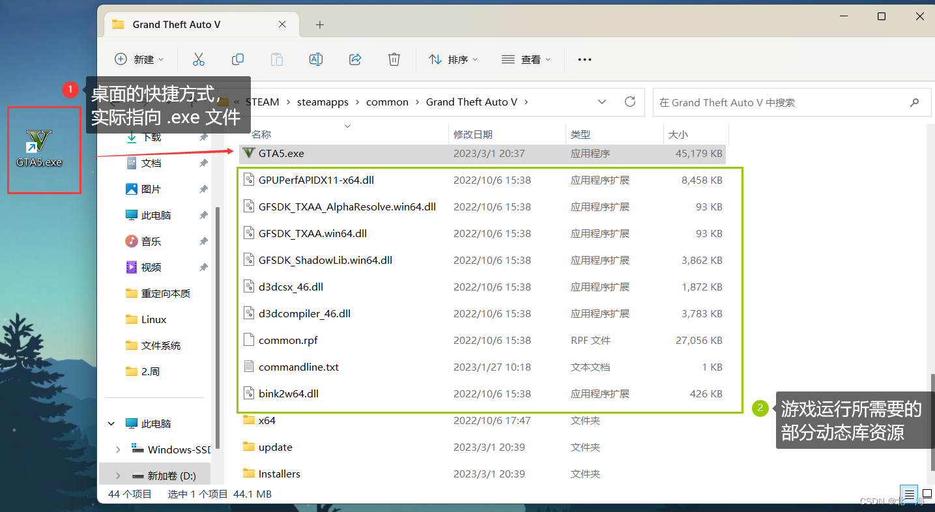Go to common in the address breadcrumb
Image resolution: width=935 pixels, height=512 pixels.
coord(387,102)
